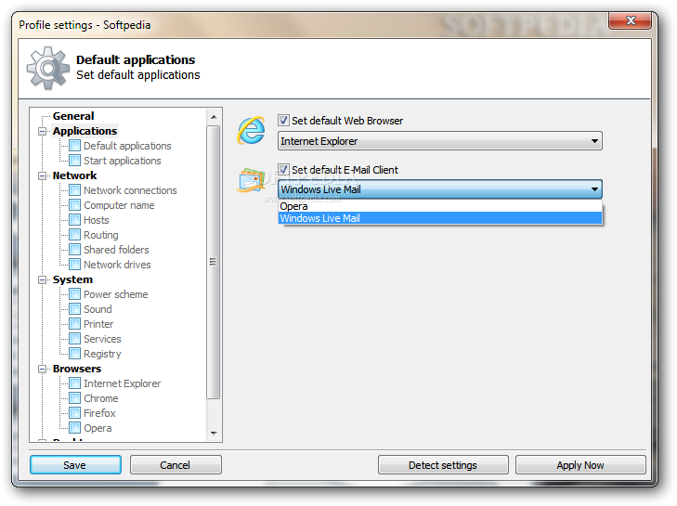Tick the Default applications tree checkbox

pos(74,146)
